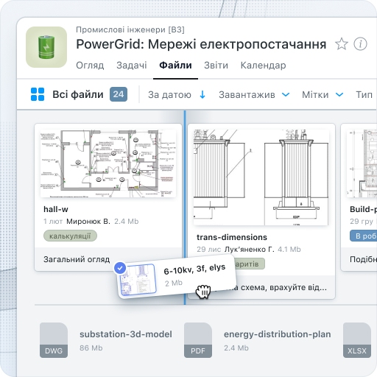The height and width of the screenshot is (377, 377).
Task: Open the XLSX file icon
Action: coord(357,340)
